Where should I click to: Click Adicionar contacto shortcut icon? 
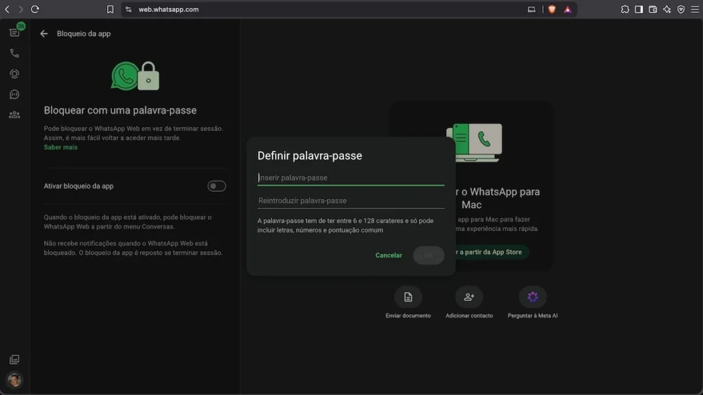469,297
